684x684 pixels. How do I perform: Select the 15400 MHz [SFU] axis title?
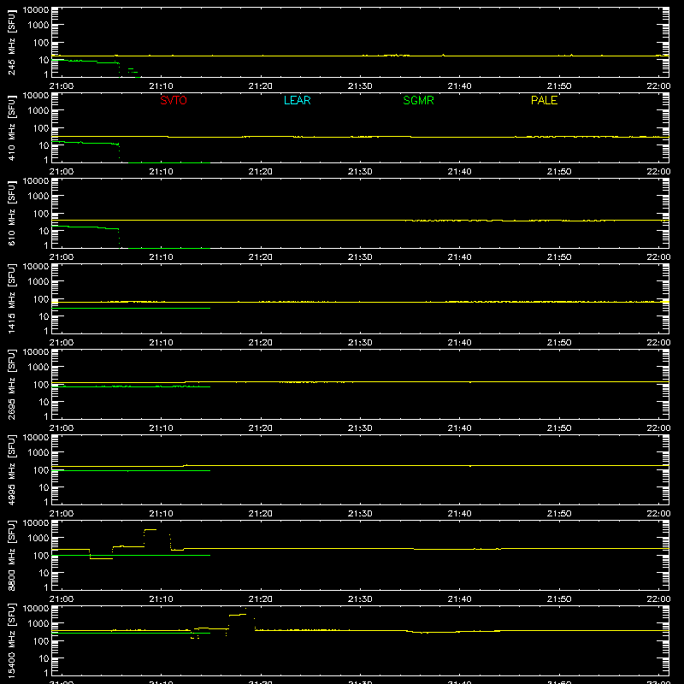[12, 640]
